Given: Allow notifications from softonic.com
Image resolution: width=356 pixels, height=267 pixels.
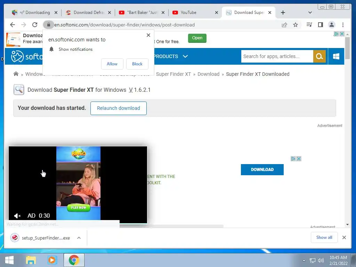Looking at the screenshot, I should pos(112,64).
